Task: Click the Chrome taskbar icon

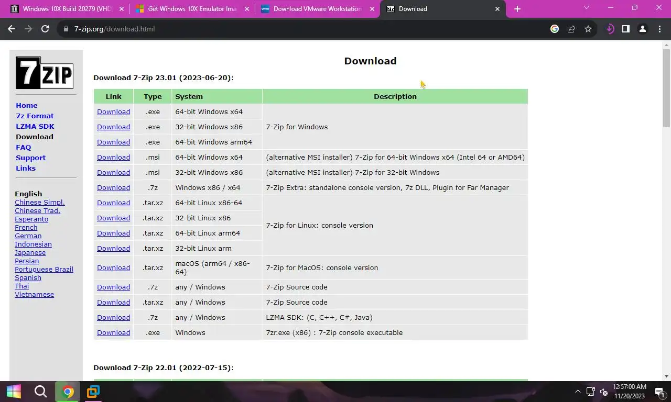Action: point(68,392)
